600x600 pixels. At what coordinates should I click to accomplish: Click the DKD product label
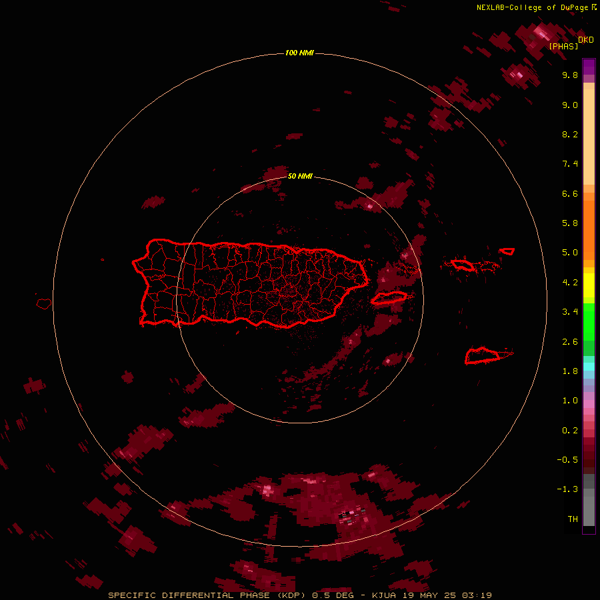(x=585, y=39)
